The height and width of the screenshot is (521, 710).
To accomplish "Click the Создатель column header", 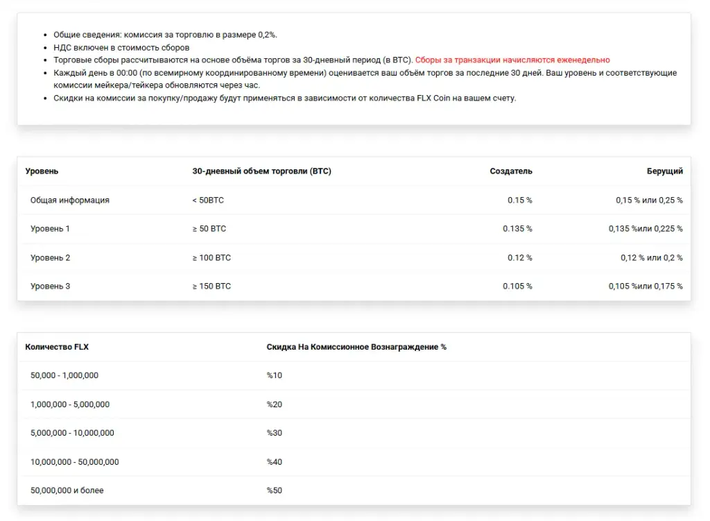I will pos(511,171).
